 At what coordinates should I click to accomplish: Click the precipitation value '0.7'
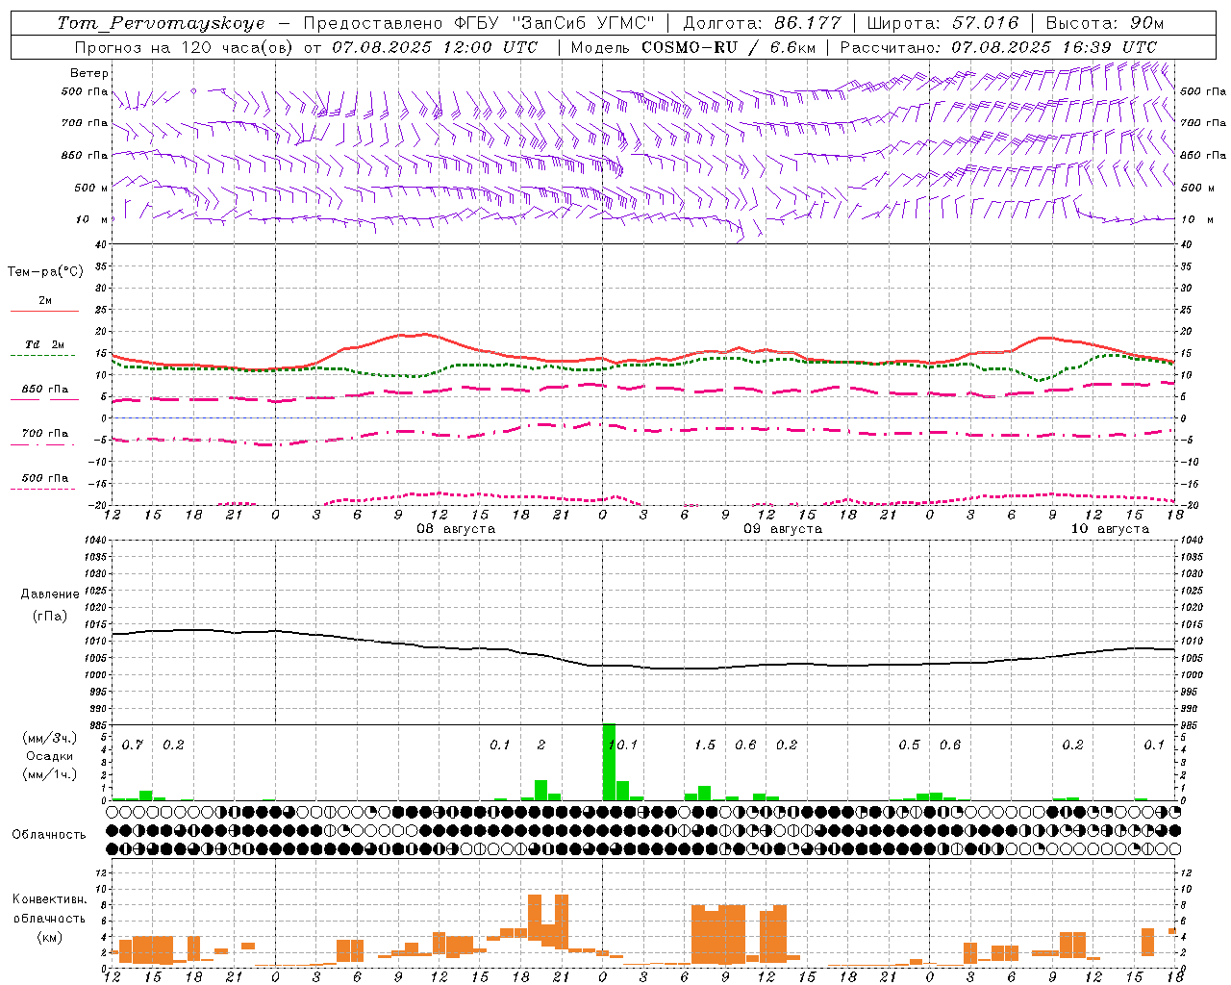click(x=133, y=745)
